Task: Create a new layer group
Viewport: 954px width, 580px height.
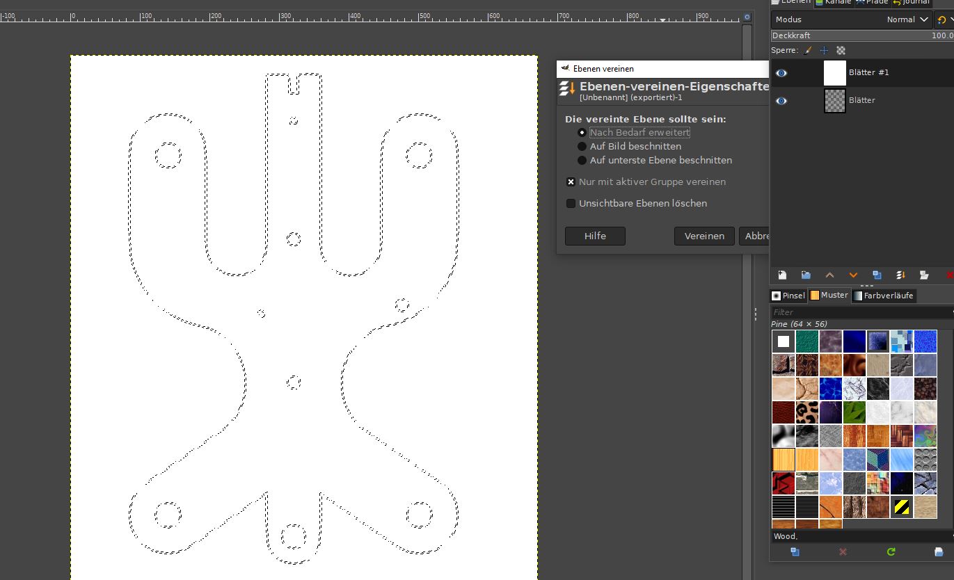Action: tap(806, 275)
